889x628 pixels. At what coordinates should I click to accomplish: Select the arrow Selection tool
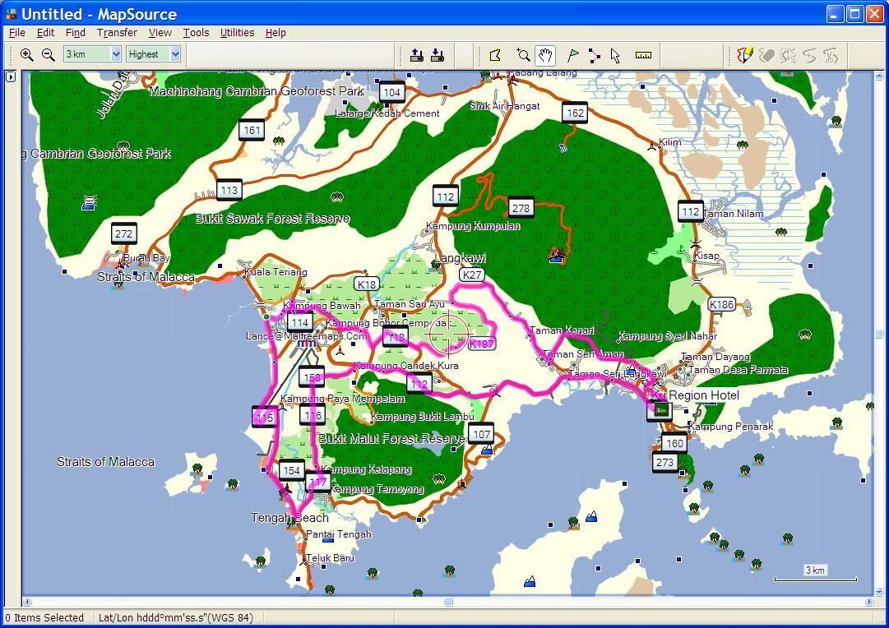[x=615, y=55]
